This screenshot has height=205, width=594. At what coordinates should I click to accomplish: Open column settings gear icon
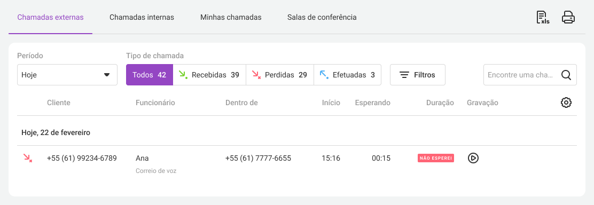click(x=566, y=102)
